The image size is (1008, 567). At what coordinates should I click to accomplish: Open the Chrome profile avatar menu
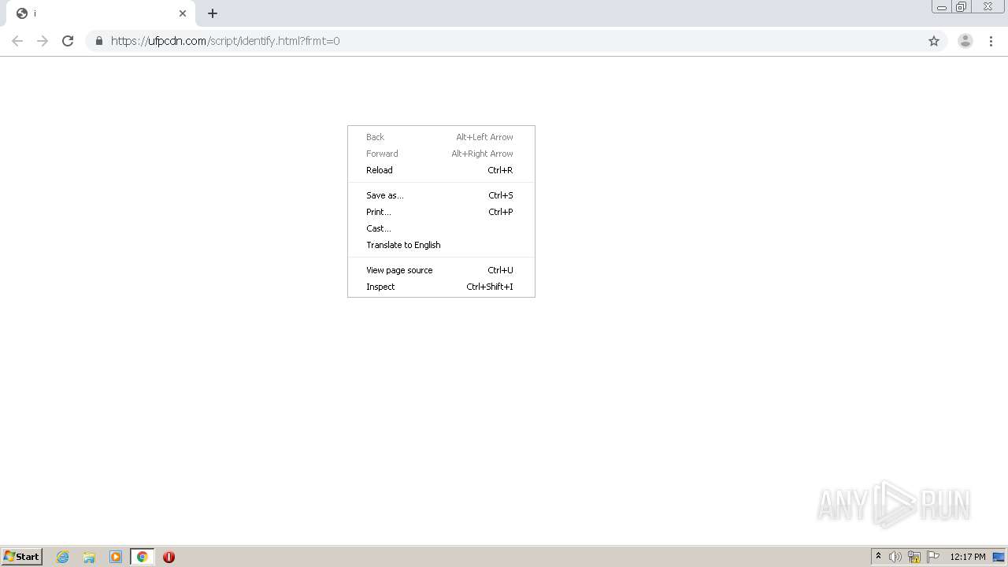point(965,41)
